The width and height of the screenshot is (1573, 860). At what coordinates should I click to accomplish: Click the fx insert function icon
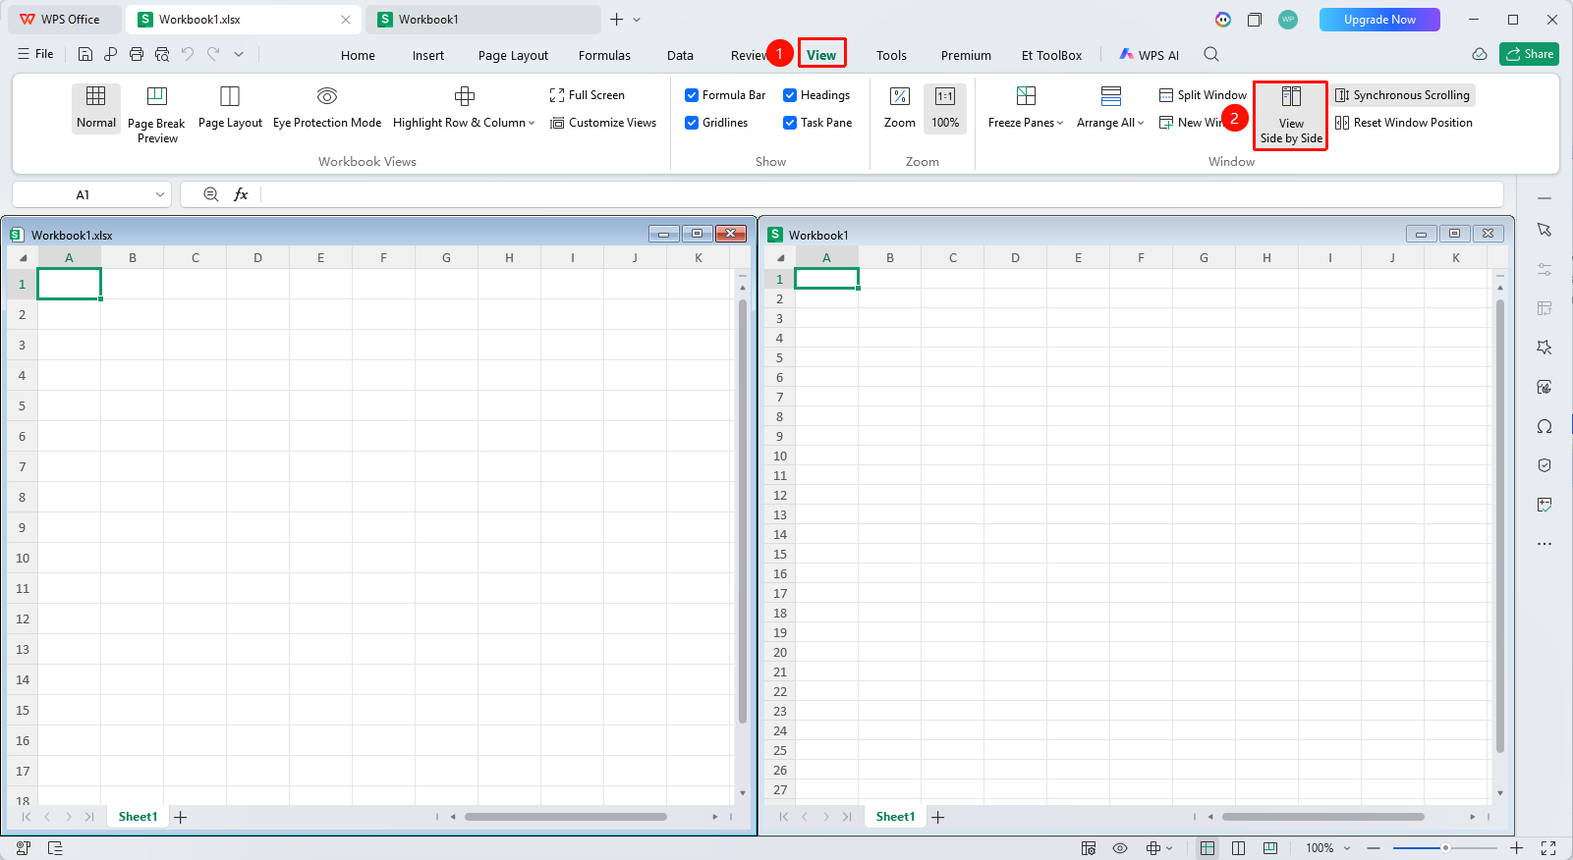(241, 194)
